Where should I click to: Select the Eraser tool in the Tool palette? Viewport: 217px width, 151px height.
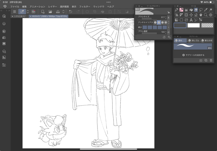(196, 10)
